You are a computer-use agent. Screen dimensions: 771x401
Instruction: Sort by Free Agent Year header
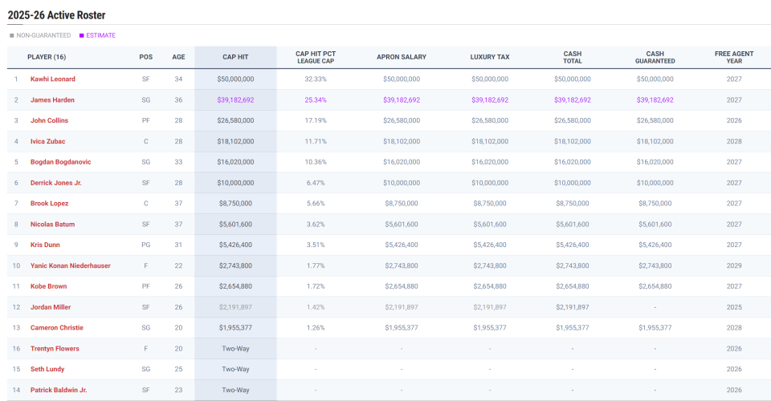point(734,57)
